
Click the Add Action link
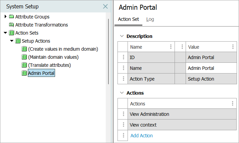(141, 136)
